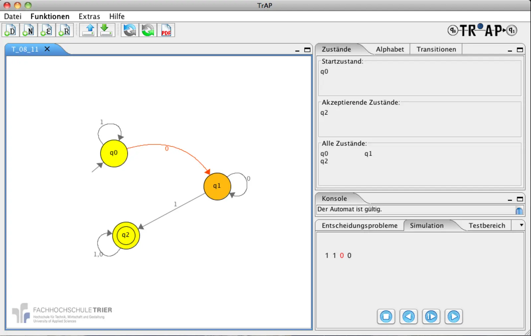Switch to the Transitionen tab
Viewport: 531px width, 336px height.
click(x=436, y=49)
